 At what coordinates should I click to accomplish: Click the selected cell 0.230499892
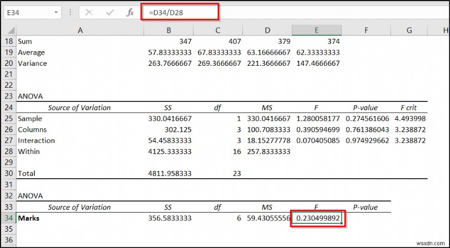[x=317, y=218]
